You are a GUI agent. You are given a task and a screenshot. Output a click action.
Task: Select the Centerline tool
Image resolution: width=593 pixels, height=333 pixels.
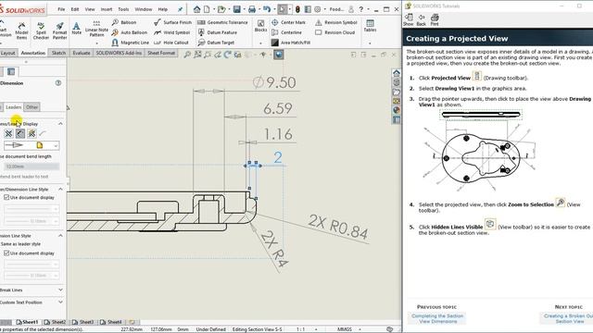pos(286,32)
